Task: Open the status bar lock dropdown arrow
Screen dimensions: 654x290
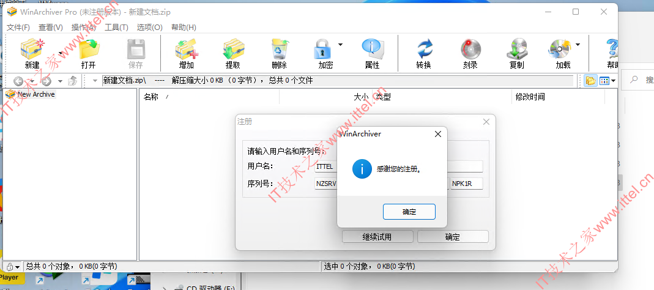Action: (18, 267)
